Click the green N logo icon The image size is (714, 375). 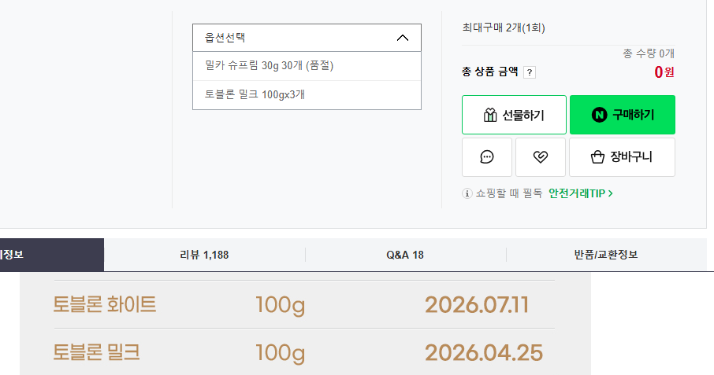(599, 116)
